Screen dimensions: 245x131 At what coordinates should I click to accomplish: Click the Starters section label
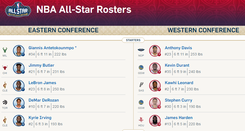(133, 40)
